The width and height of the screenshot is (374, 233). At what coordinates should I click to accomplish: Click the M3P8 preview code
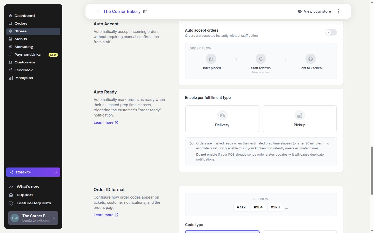(275, 207)
